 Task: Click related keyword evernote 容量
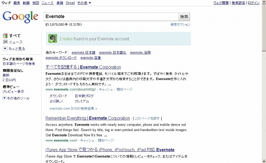91,58
